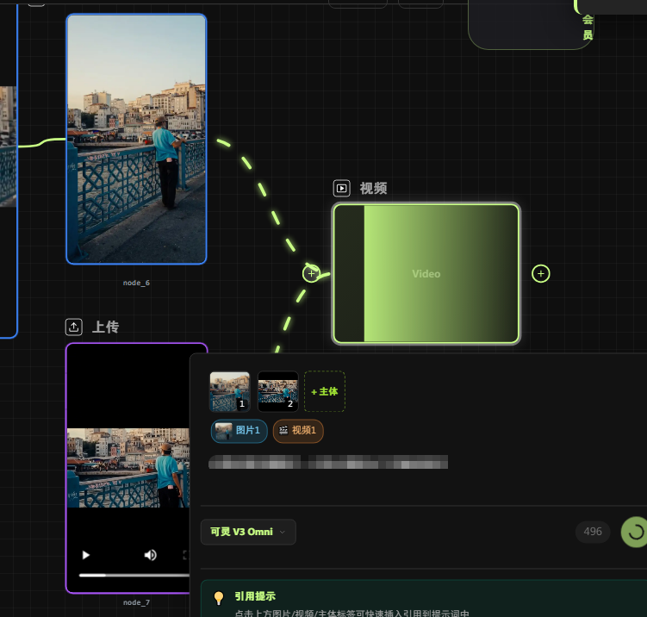This screenshot has width=647, height=617.
Task: Click the green Video preview node
Action: pos(426,274)
